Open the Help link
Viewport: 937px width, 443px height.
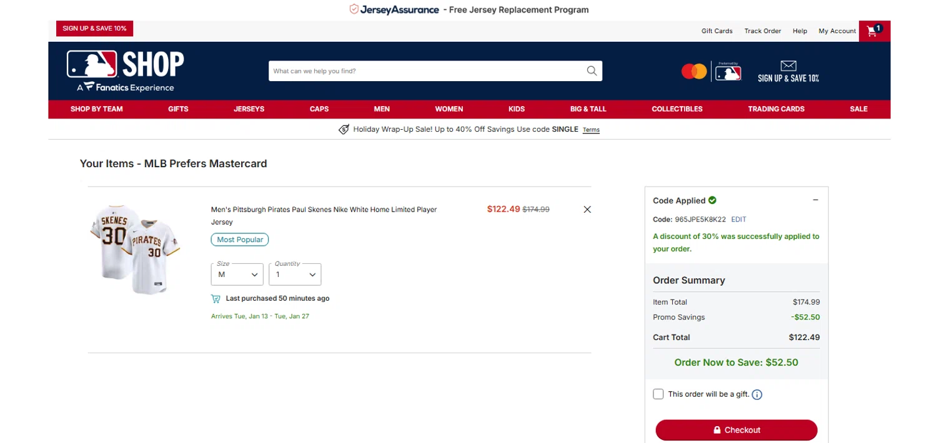tap(800, 31)
